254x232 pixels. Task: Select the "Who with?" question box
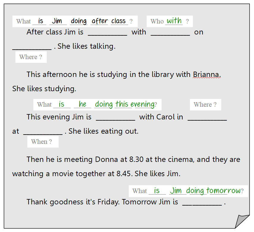point(169,21)
